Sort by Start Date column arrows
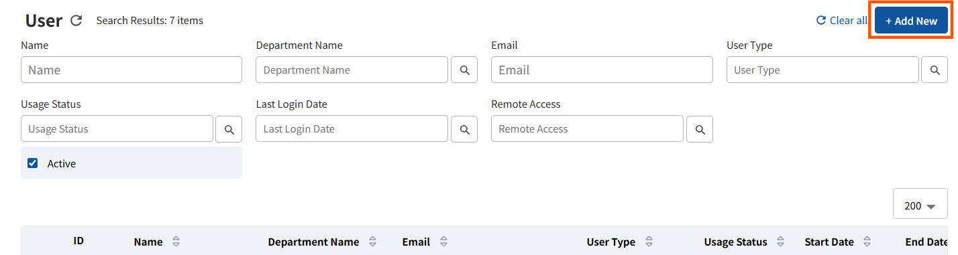 point(867,242)
